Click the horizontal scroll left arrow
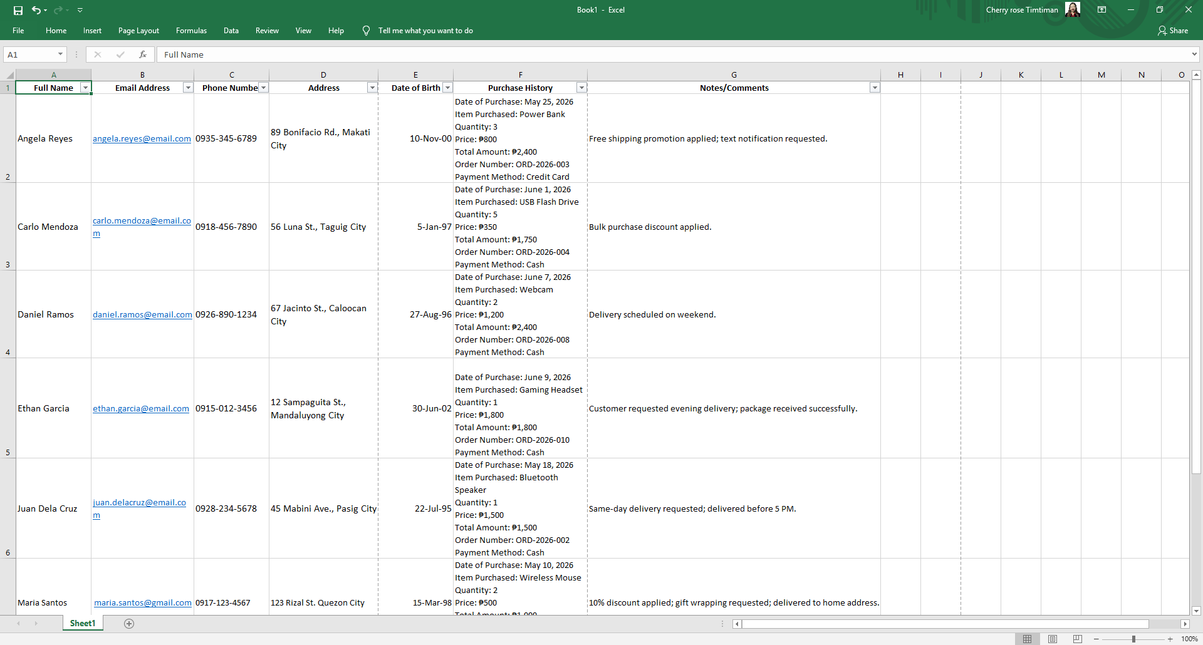 click(x=737, y=624)
